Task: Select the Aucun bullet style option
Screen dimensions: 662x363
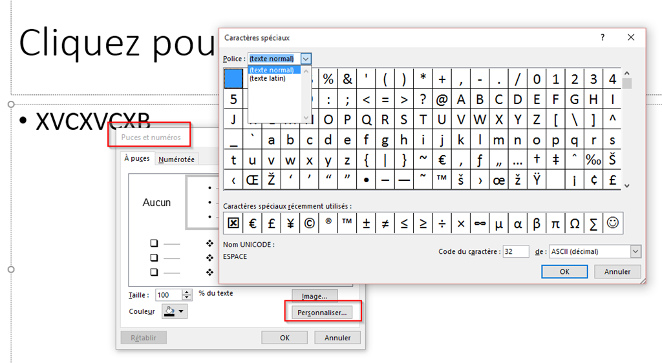Action: click(x=156, y=202)
